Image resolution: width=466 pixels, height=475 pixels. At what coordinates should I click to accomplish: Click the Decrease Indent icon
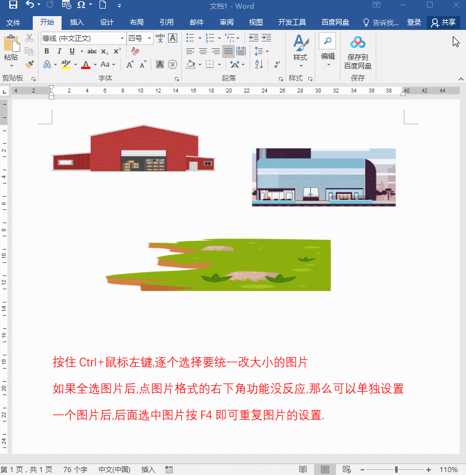point(253,38)
